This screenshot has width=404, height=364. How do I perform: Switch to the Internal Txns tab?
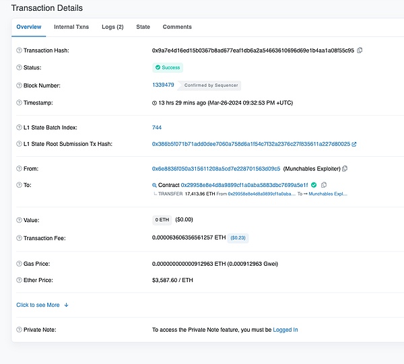71,27
